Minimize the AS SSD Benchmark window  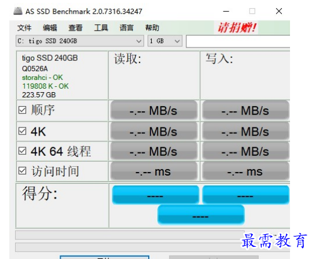pos(226,11)
